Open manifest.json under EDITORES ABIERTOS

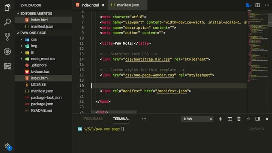click(43, 26)
